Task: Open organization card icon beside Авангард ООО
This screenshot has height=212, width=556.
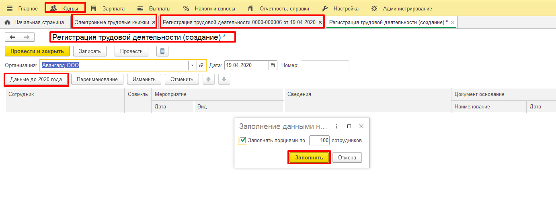Action: [201, 65]
